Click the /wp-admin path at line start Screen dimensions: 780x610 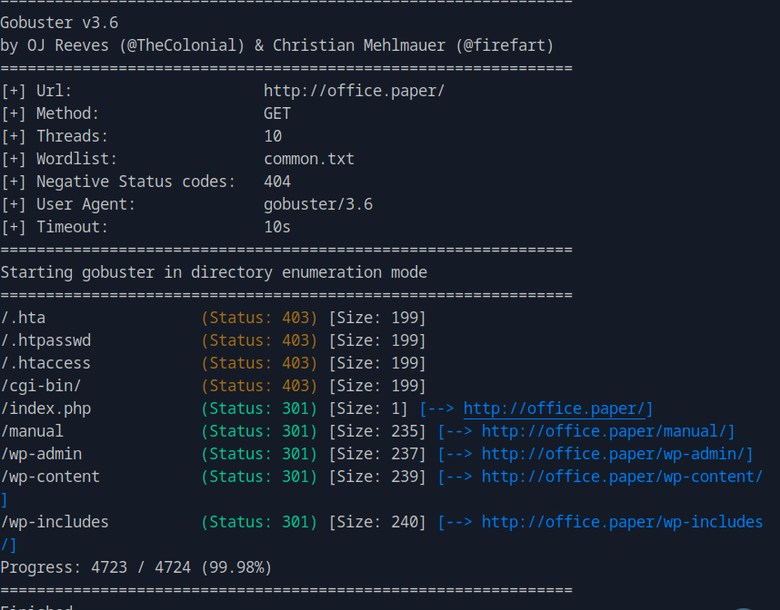tap(41, 454)
